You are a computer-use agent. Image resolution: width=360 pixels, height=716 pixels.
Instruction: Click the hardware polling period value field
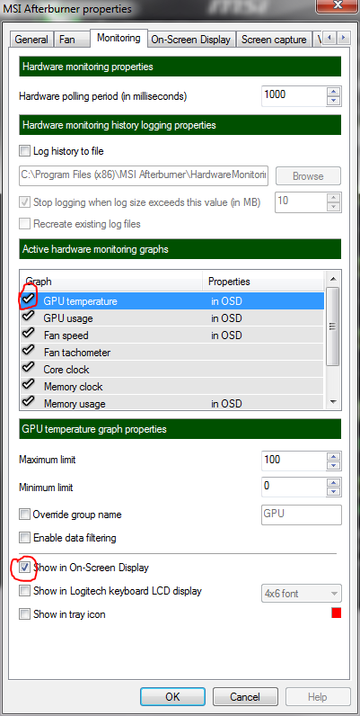pyautogui.click(x=294, y=95)
